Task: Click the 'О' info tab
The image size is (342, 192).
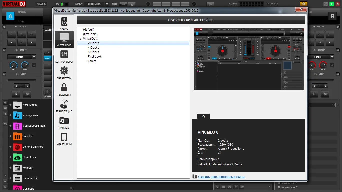Action: pyautogui.click(x=204, y=116)
